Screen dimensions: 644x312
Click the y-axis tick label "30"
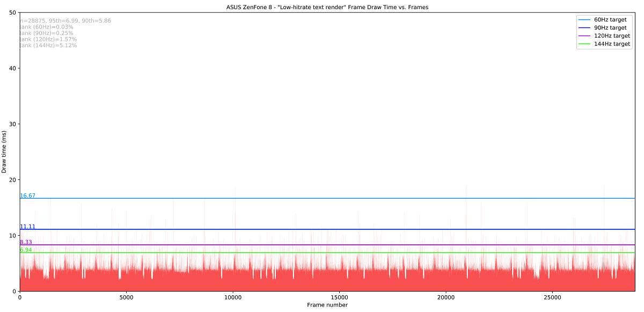[x=12, y=124]
